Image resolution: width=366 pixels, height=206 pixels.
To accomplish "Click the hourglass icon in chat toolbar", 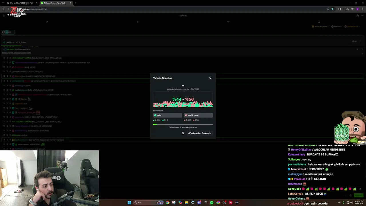I will tap(319, 21).
